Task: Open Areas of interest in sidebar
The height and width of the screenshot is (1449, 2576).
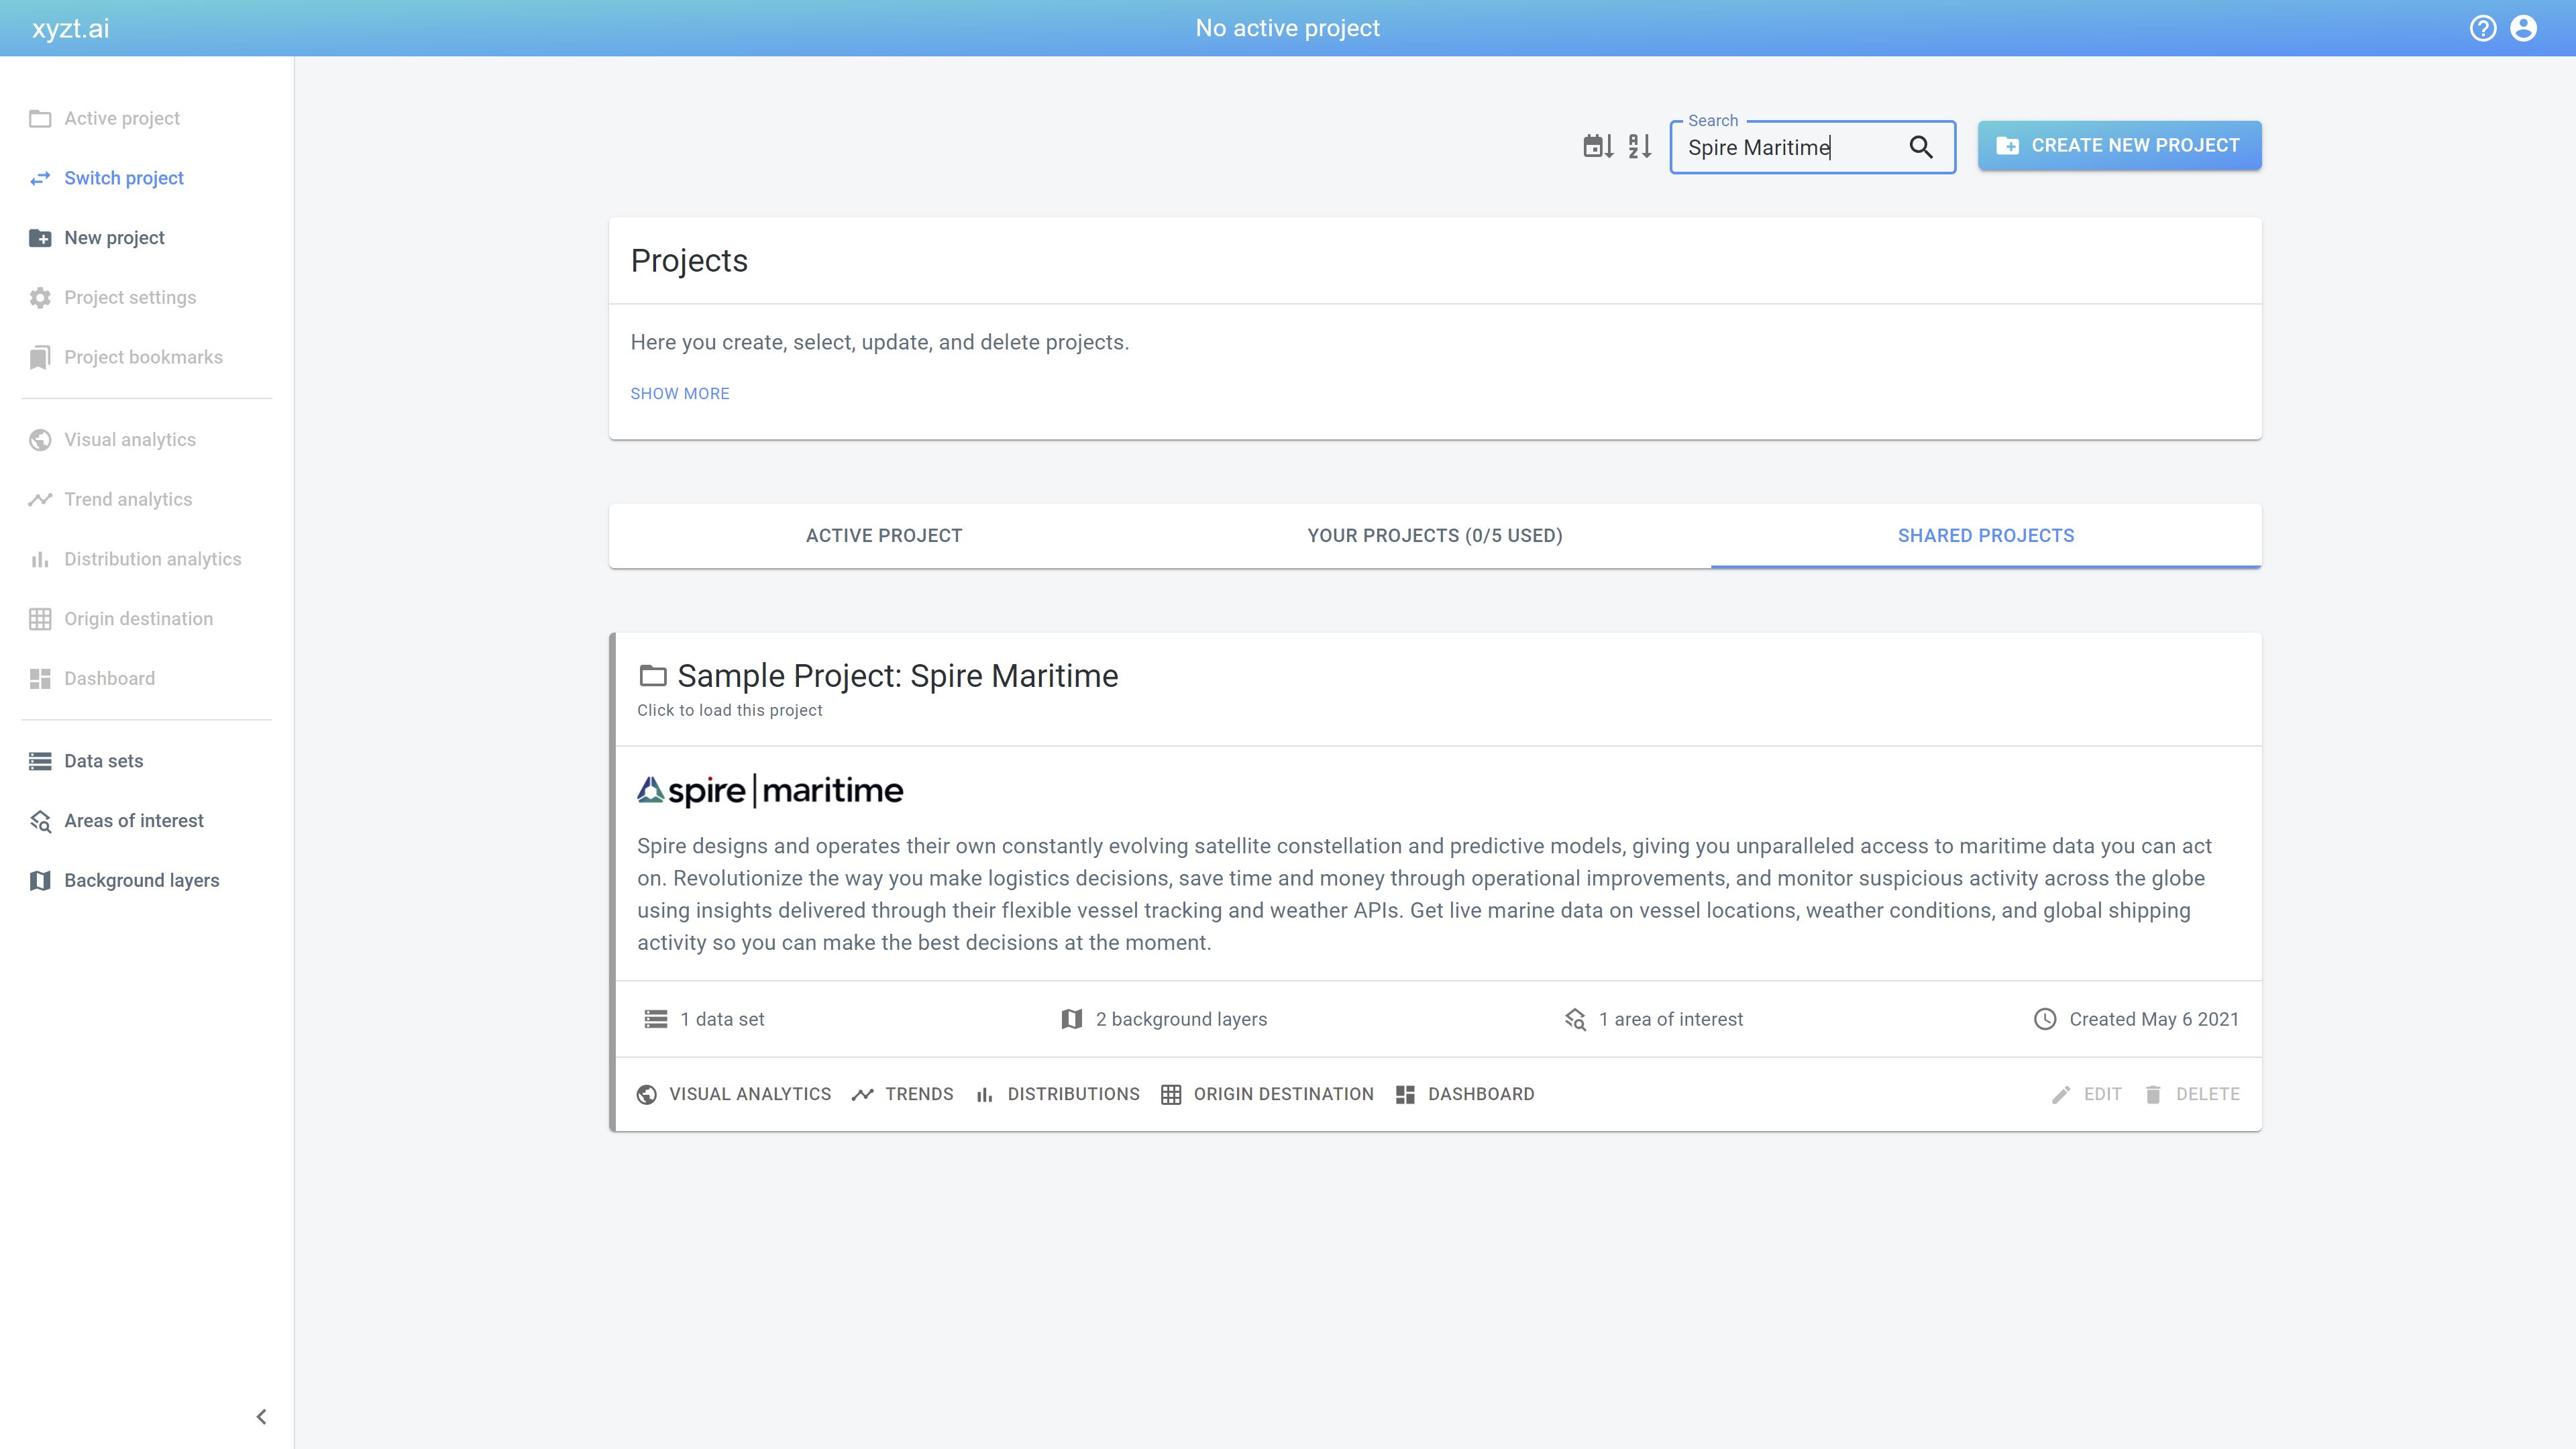Action: [x=133, y=821]
